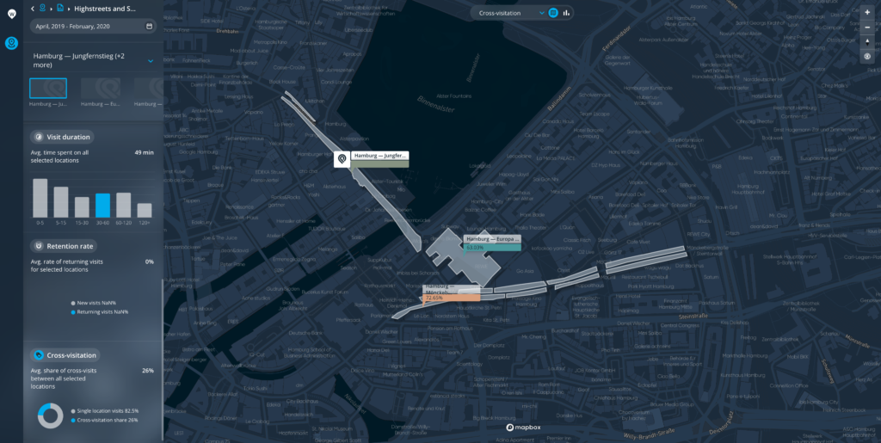
Task: Reset map bearing with compass button
Action: 867,42
